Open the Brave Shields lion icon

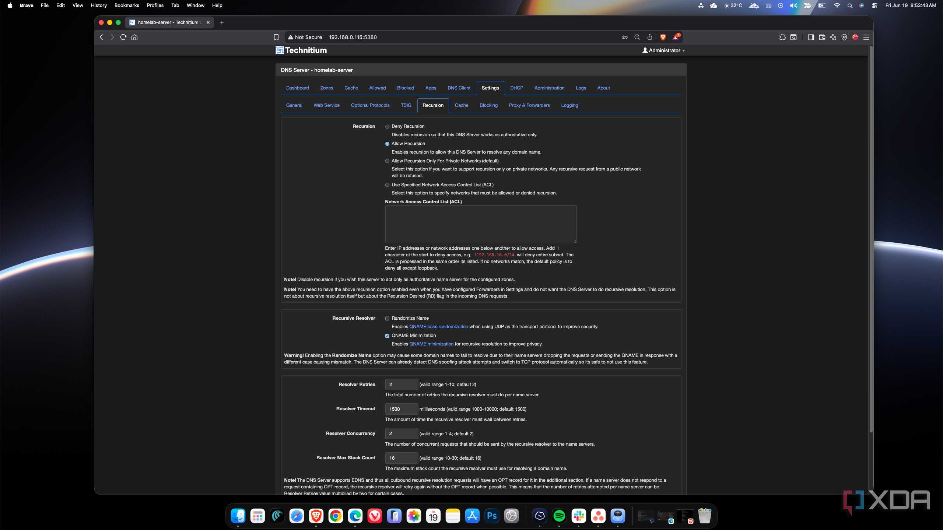click(x=663, y=37)
